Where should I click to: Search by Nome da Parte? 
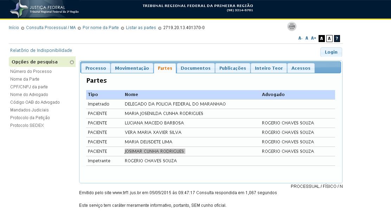25,79
